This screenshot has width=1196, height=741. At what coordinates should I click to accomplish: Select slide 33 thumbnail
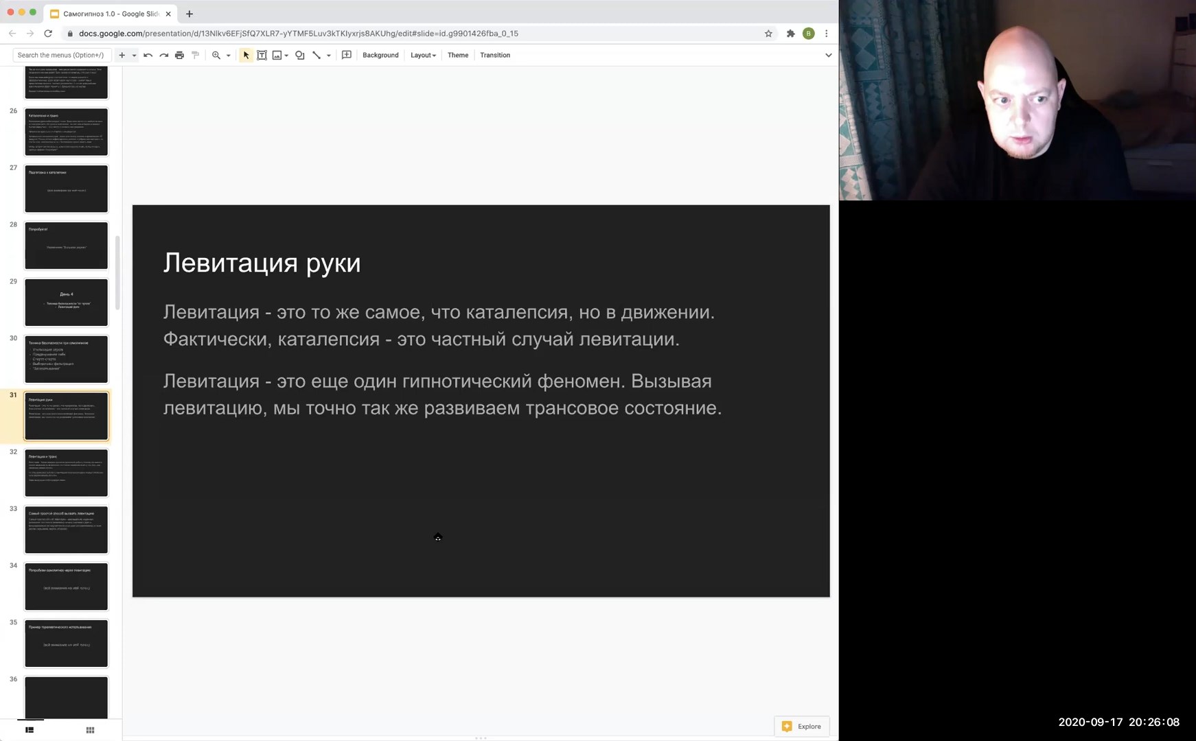[67, 530]
